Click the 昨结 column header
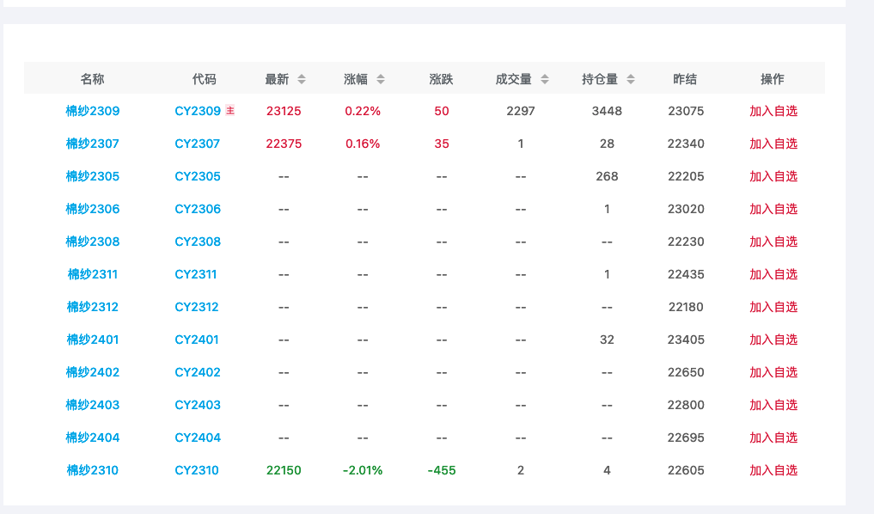 (685, 79)
